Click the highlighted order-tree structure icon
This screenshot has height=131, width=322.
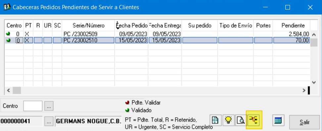coord(254,120)
